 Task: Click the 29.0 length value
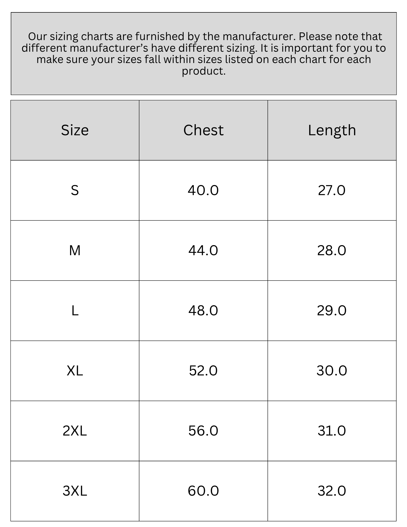[332, 311]
